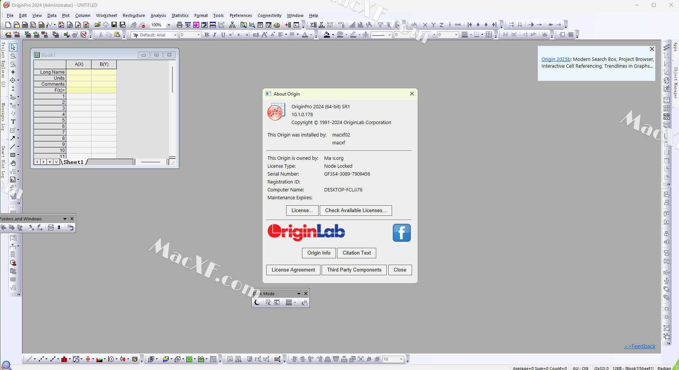
Task: Plot a column bar chart icon at bottom
Action: click(x=64, y=359)
